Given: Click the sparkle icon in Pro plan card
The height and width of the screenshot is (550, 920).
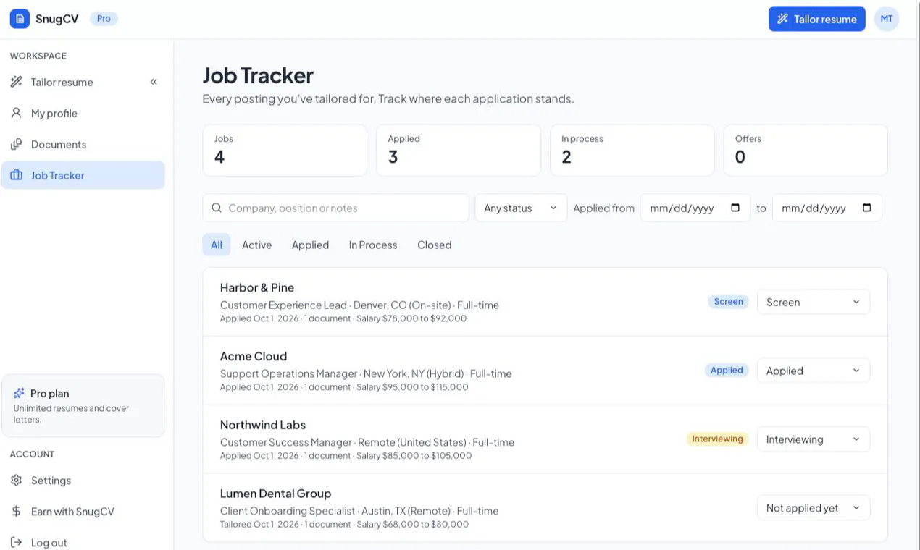Looking at the screenshot, I should (x=19, y=393).
